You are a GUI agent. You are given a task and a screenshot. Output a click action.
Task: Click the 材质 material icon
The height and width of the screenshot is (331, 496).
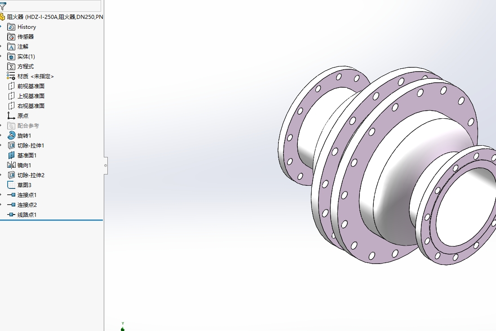point(11,76)
